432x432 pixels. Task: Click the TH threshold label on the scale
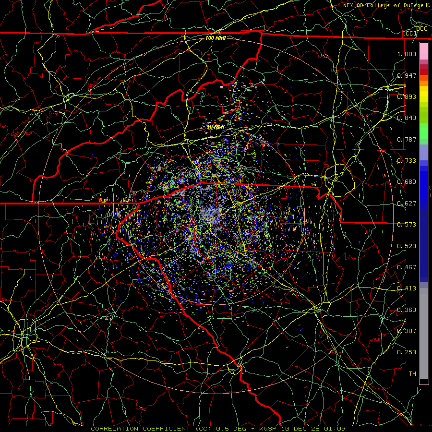point(412,374)
